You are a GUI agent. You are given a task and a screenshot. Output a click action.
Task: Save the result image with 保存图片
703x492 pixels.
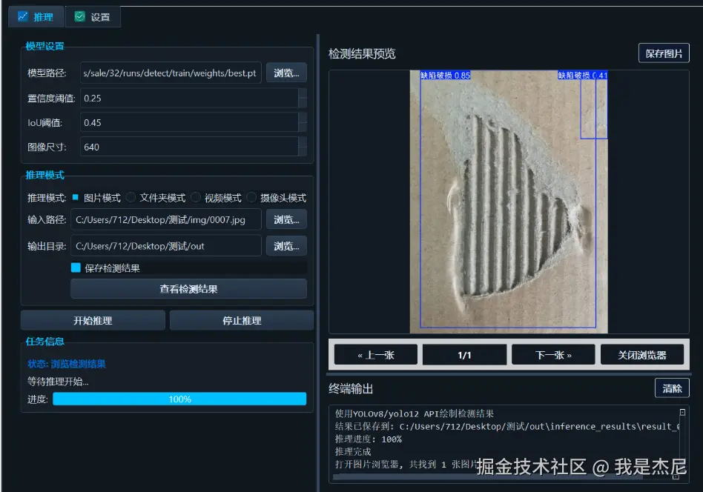[664, 53]
